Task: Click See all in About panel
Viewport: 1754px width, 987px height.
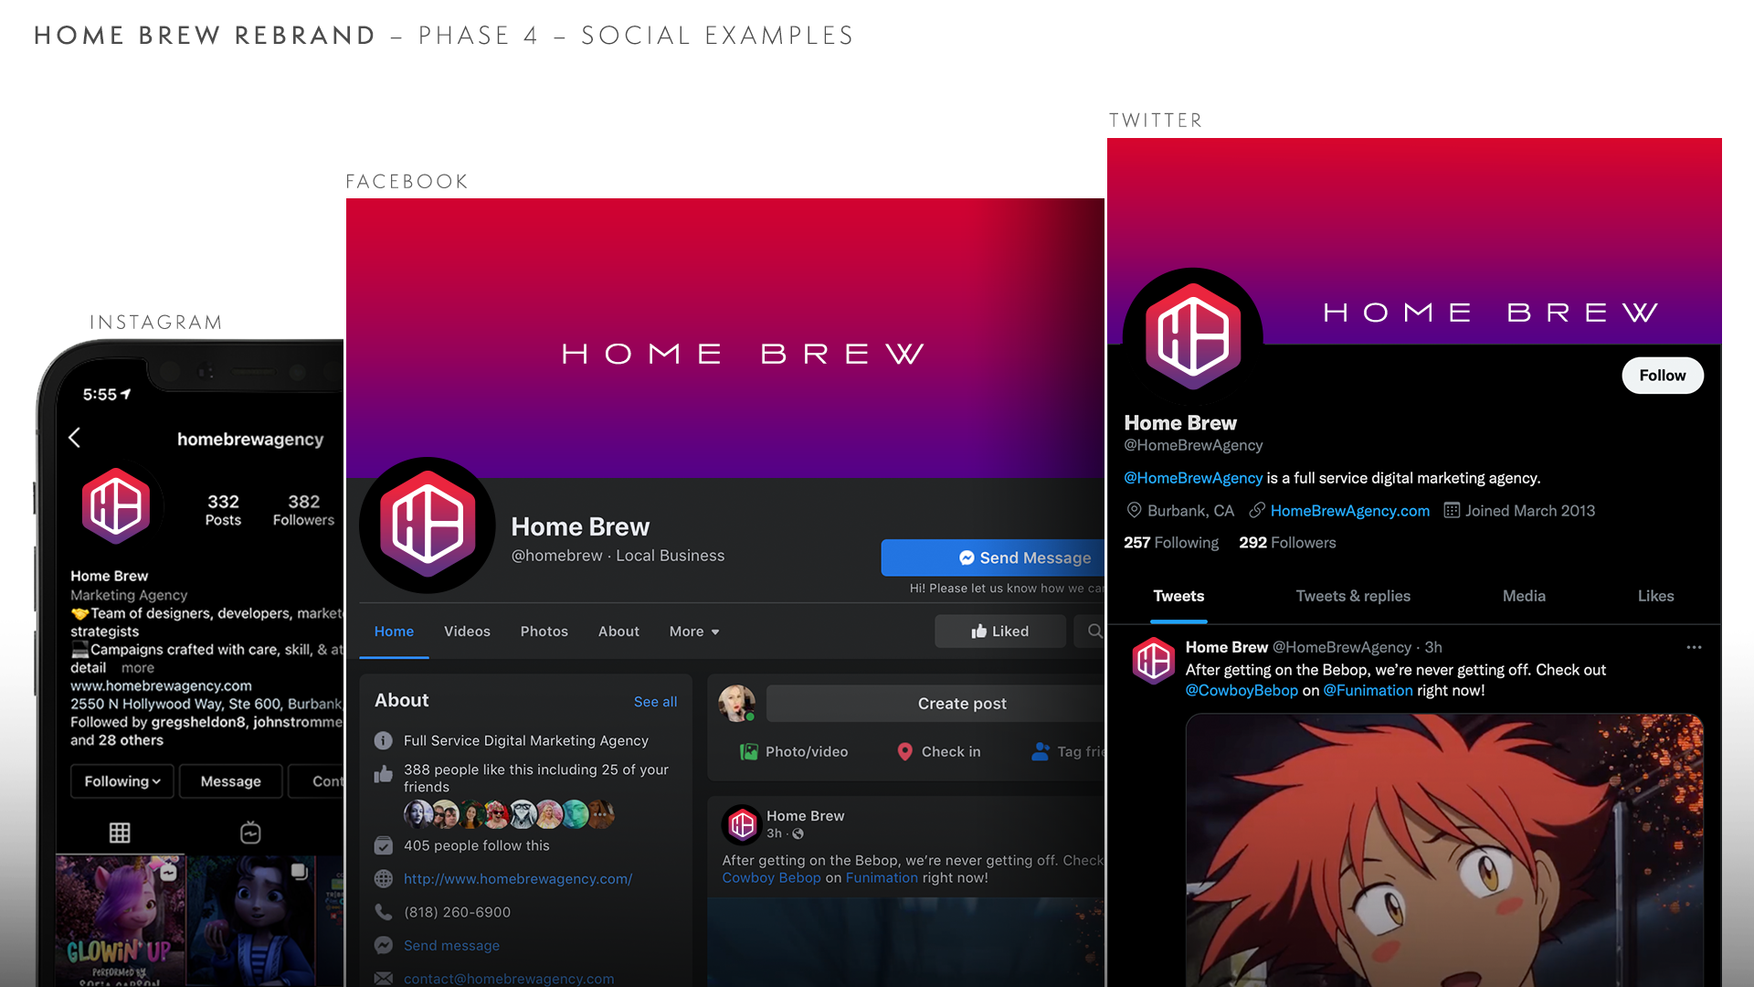Action: [x=655, y=701]
